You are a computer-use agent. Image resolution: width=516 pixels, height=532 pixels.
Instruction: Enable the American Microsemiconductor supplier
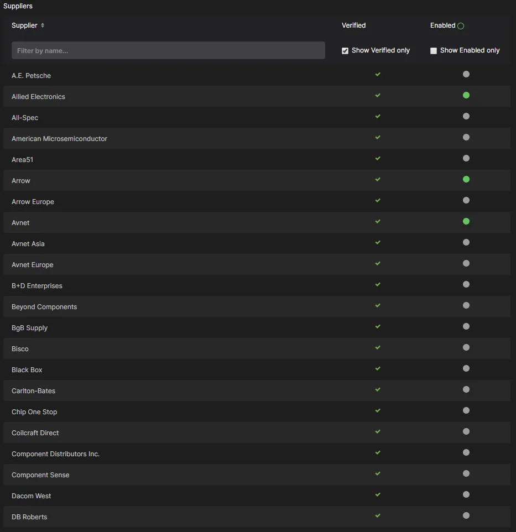466,137
